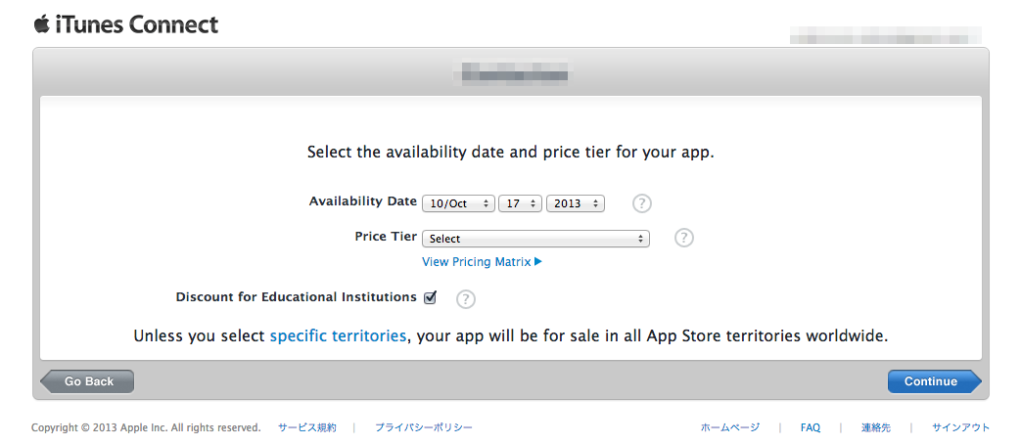The height and width of the screenshot is (445, 1021).
Task: Open help icon next to Availability Date
Action: [x=641, y=203]
